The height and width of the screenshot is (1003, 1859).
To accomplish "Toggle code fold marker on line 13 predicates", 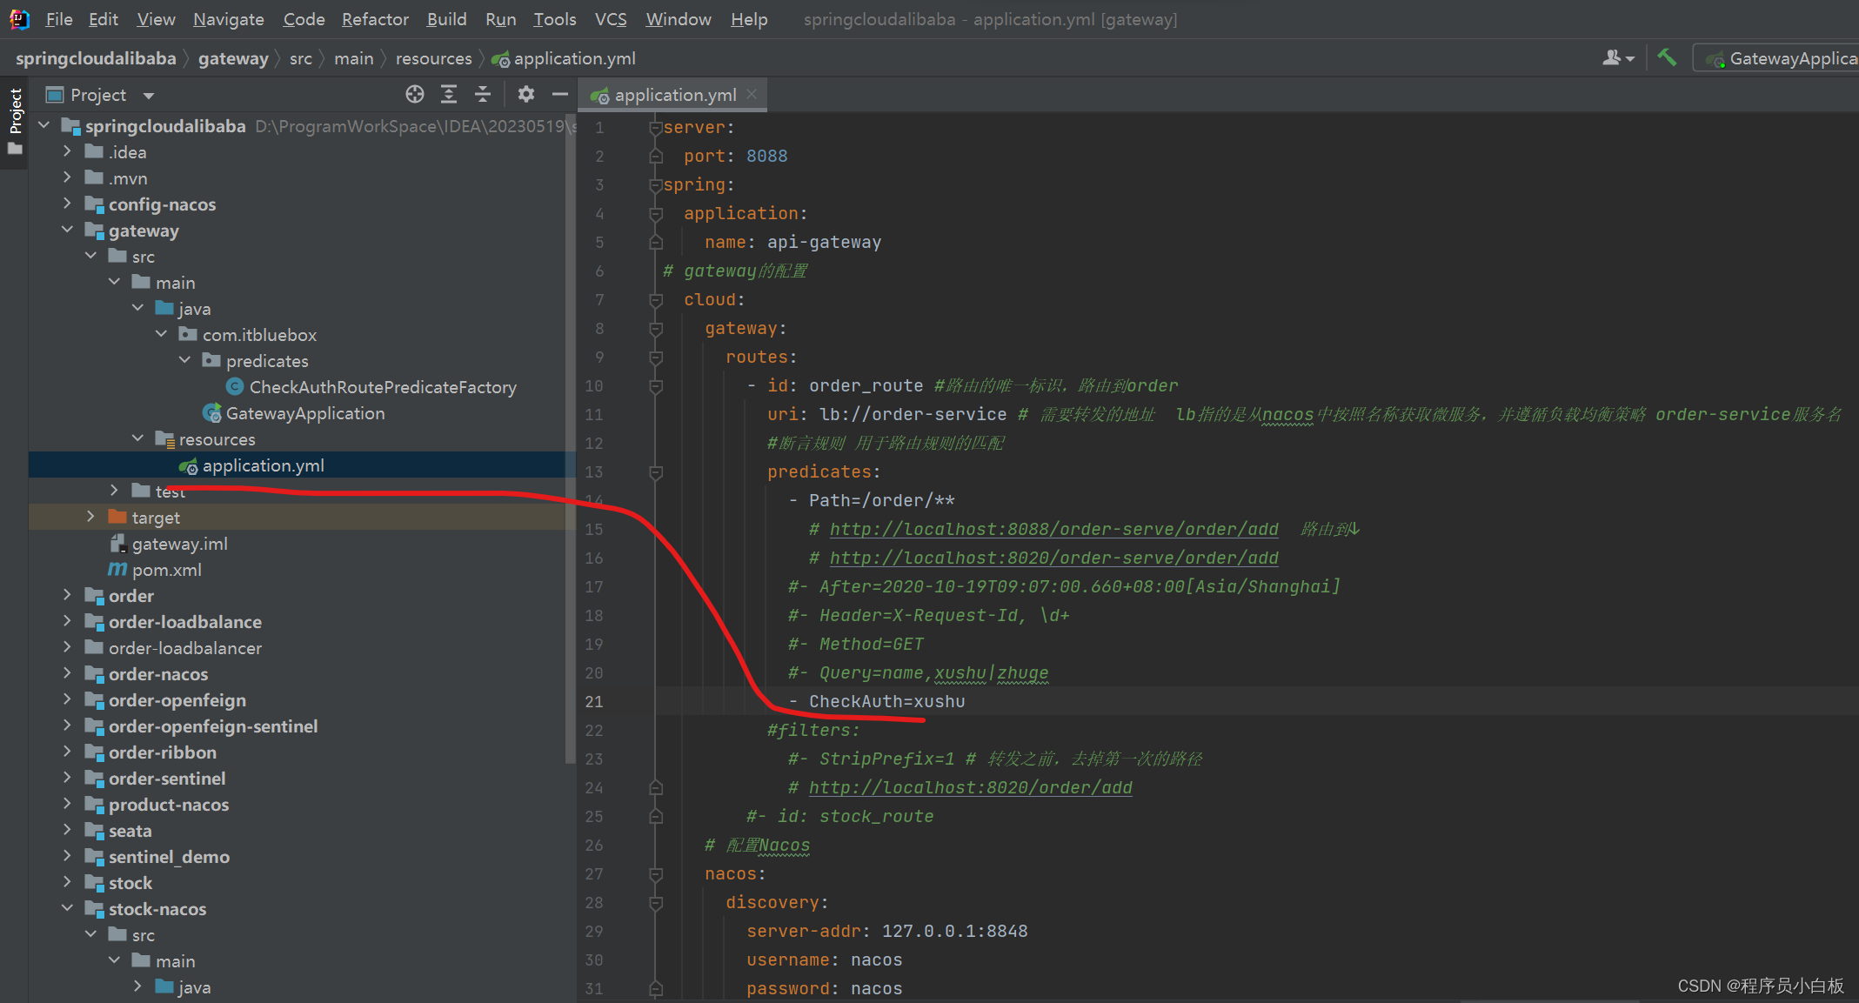I will (656, 472).
